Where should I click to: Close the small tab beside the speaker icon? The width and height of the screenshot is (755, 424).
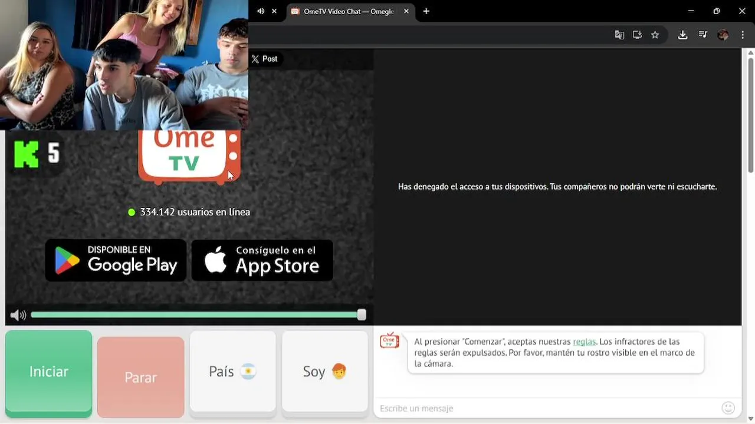[274, 11]
